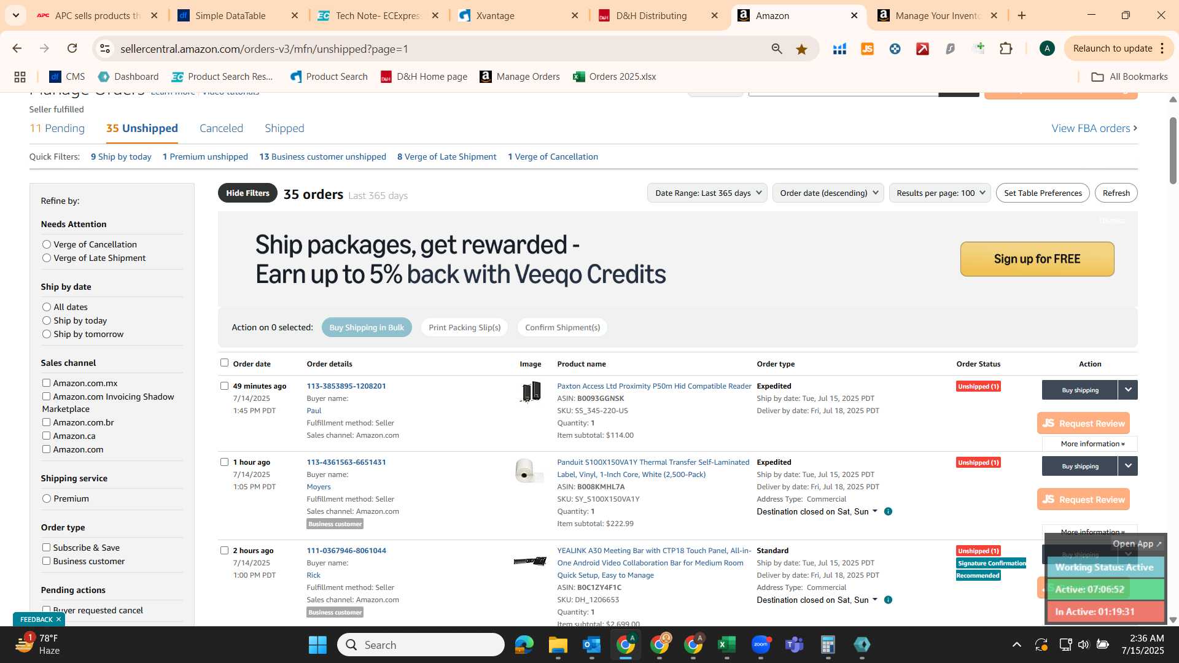
Task: Select Verge of Late Shipment radio filter
Action: (47, 258)
